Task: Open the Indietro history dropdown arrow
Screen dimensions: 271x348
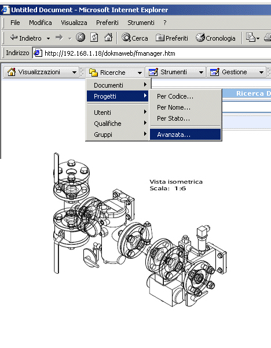Action: [48, 38]
